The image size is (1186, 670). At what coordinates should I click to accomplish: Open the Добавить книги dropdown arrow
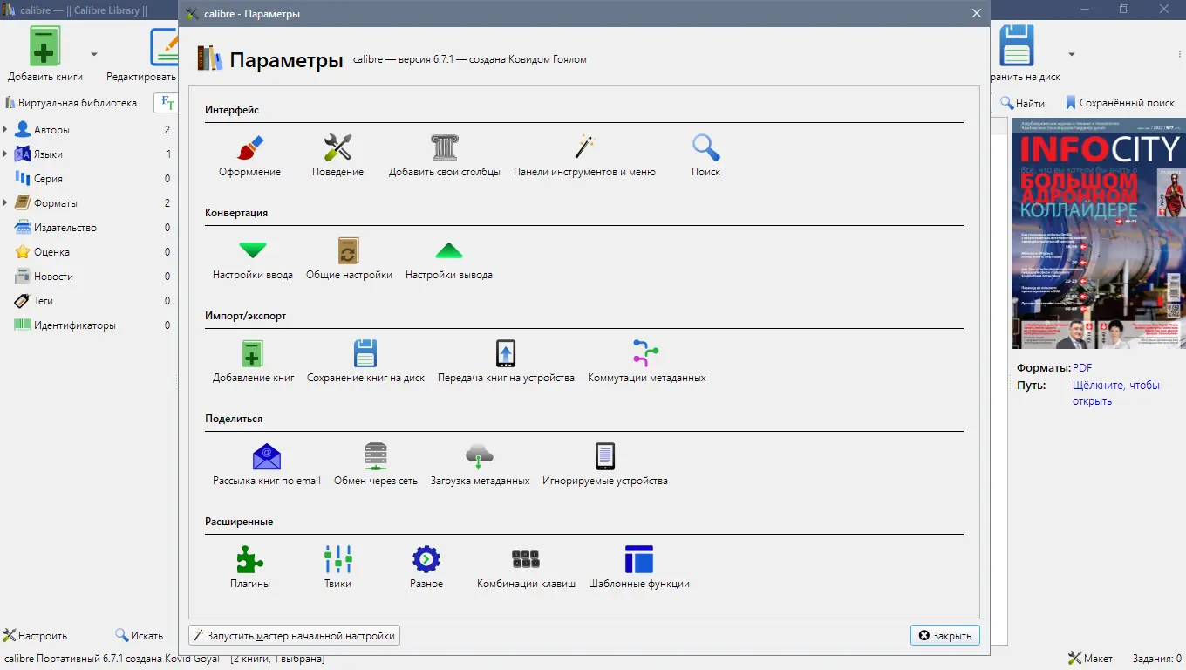pos(94,54)
